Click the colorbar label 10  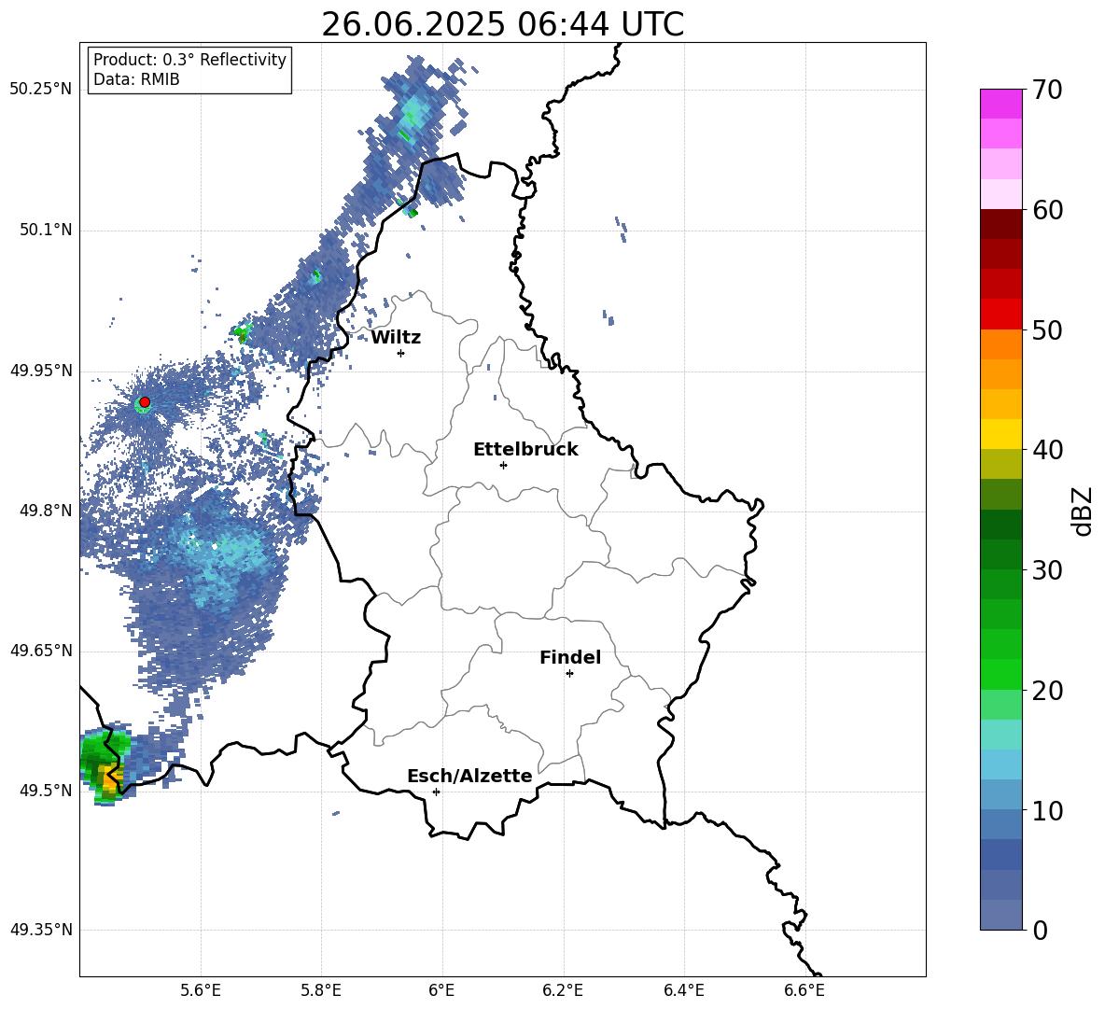pyautogui.click(x=1047, y=810)
